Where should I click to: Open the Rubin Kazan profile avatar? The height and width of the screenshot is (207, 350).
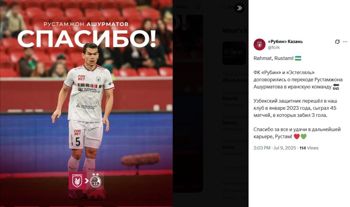(259, 44)
